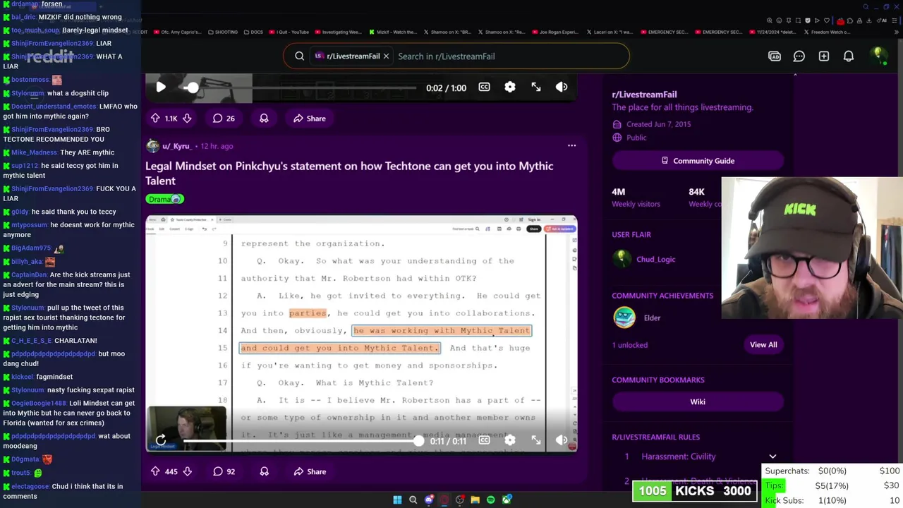This screenshot has width=903, height=508.
Task: Replay the Legal Mindset video
Action: [161, 440]
